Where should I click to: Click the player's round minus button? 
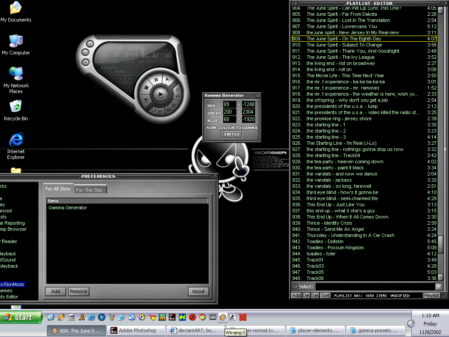(90, 44)
